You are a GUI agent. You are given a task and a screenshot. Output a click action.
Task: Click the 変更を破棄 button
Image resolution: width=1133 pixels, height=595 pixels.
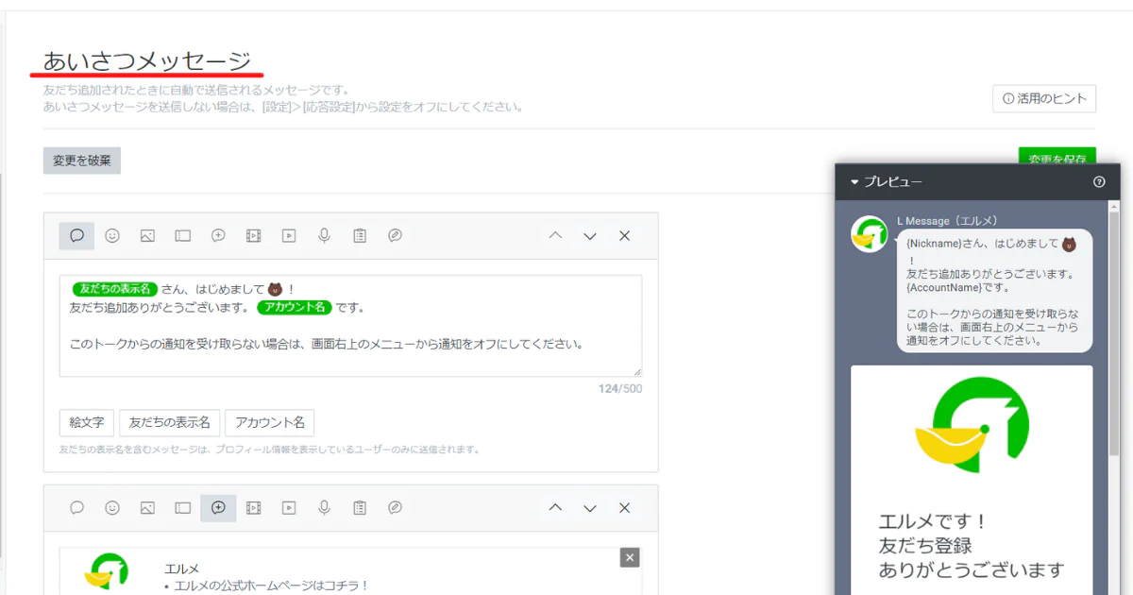point(82,161)
